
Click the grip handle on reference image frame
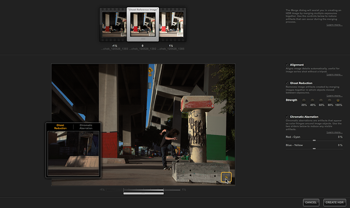pos(143,39)
